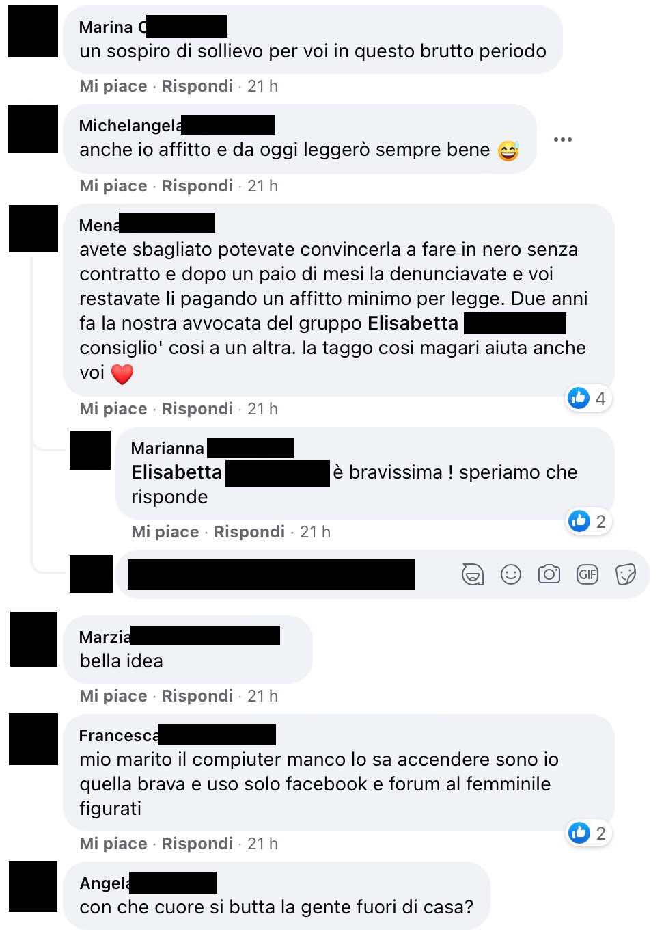Open avatar sticker picker in reply box
Image resolution: width=664 pixels, height=934 pixels.
(x=473, y=574)
